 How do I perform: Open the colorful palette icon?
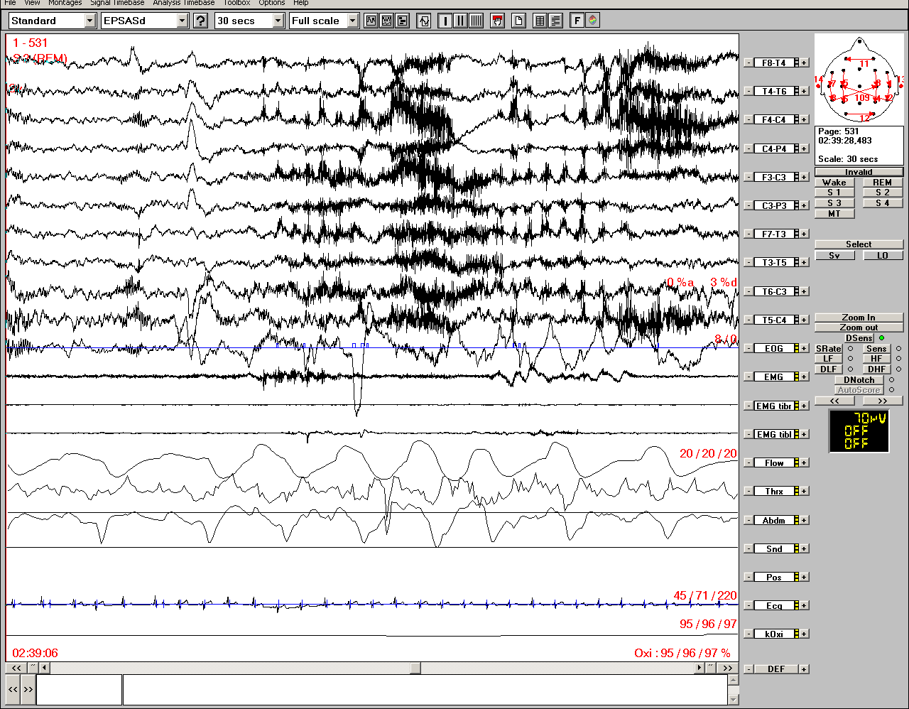(592, 21)
